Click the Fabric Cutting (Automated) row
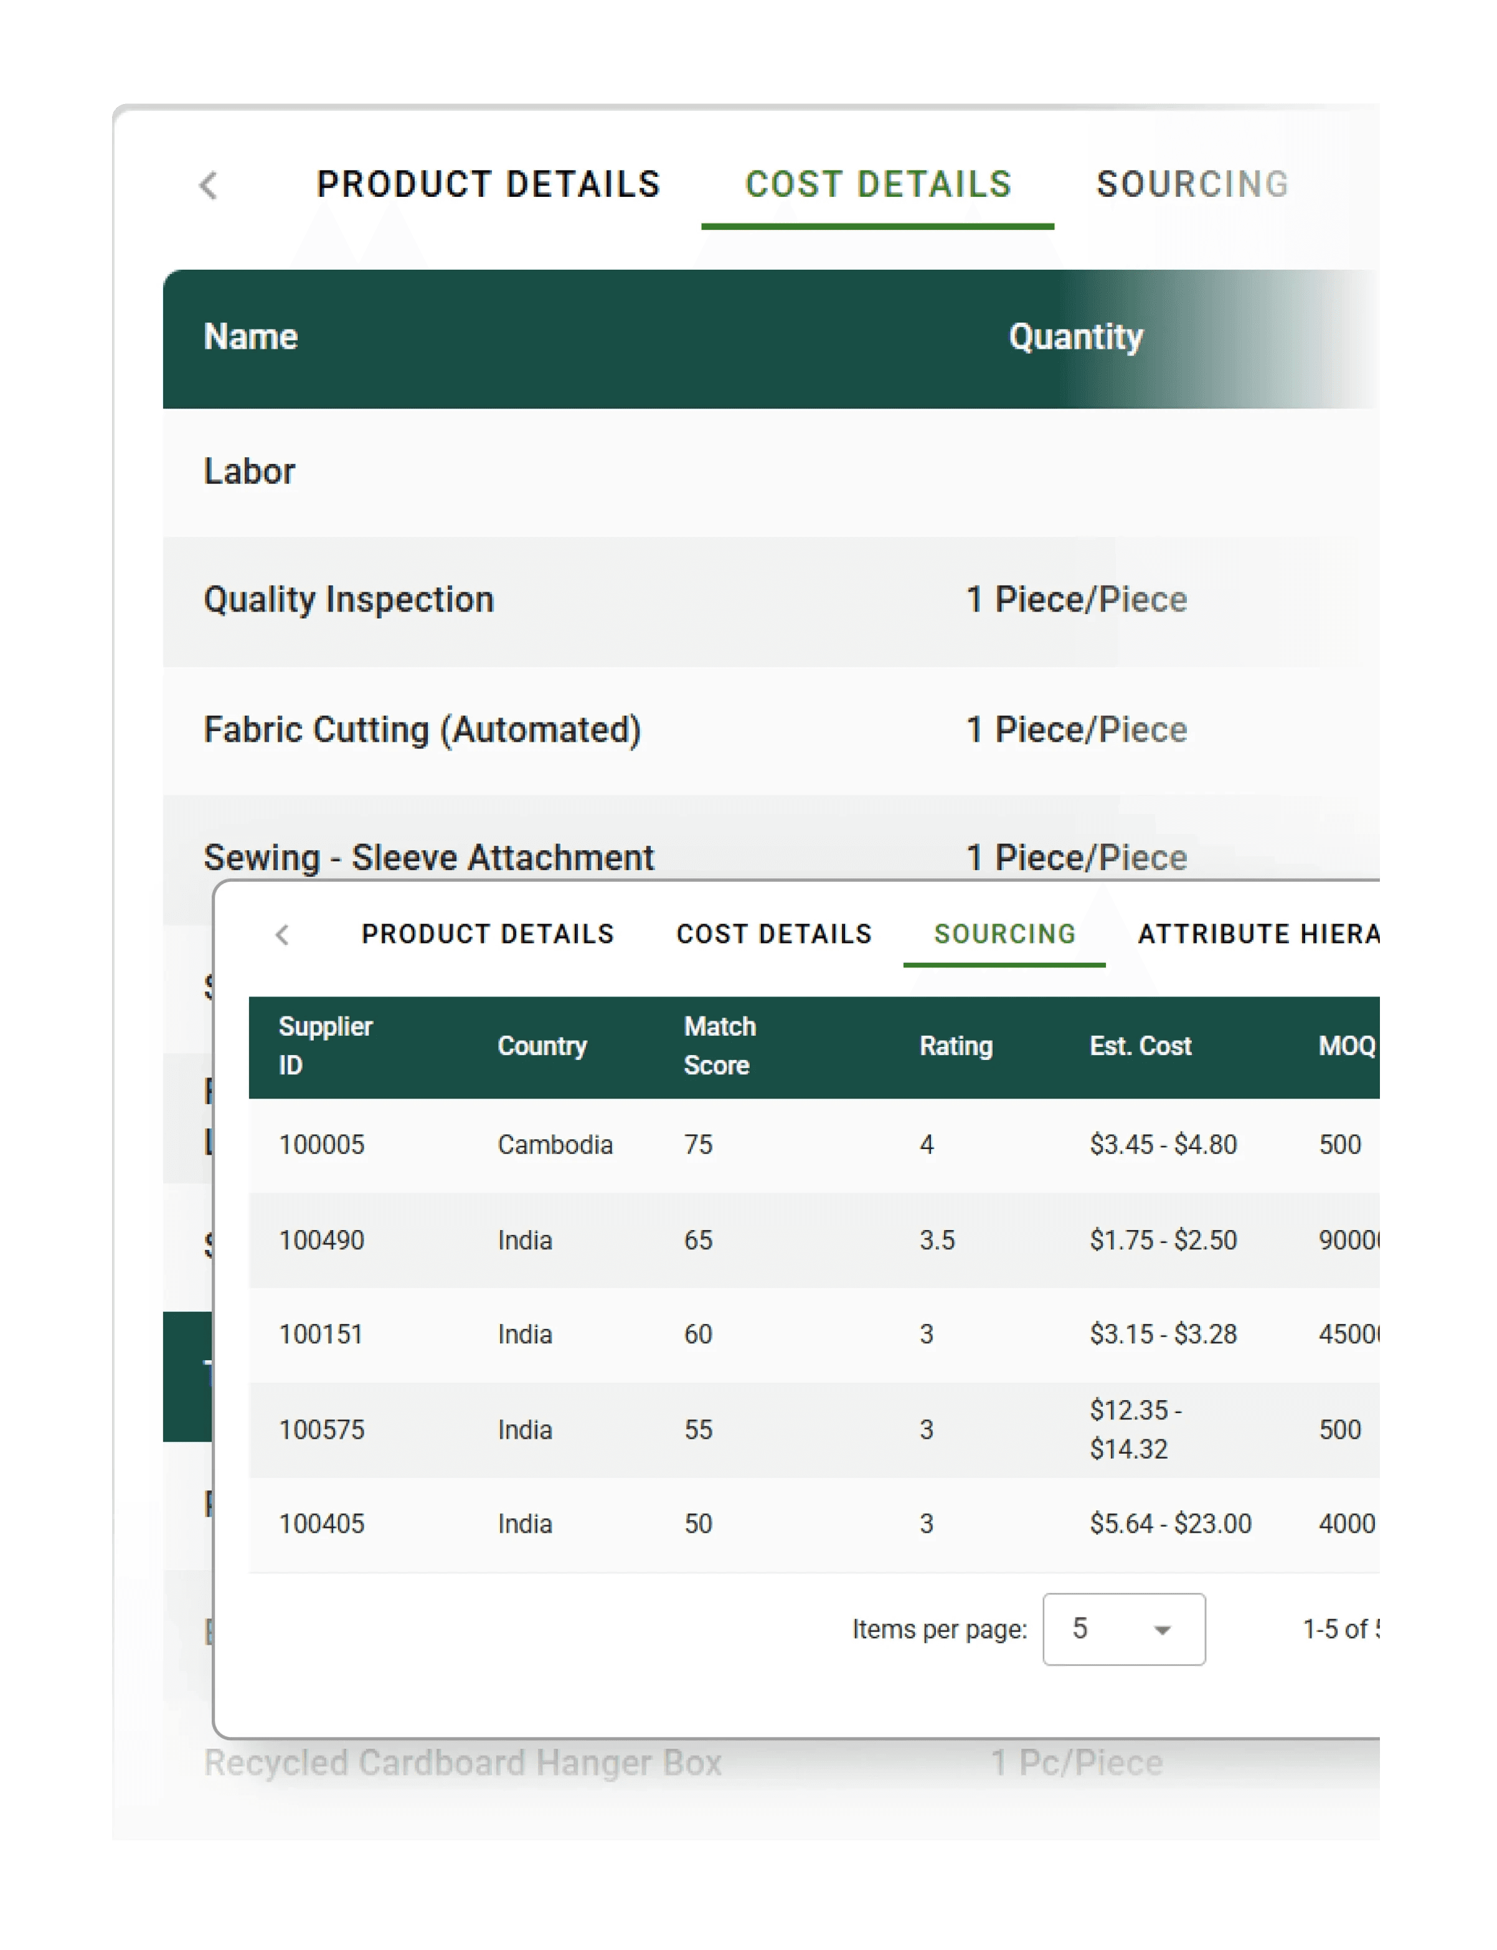The height and width of the screenshot is (1950, 1497). click(422, 730)
